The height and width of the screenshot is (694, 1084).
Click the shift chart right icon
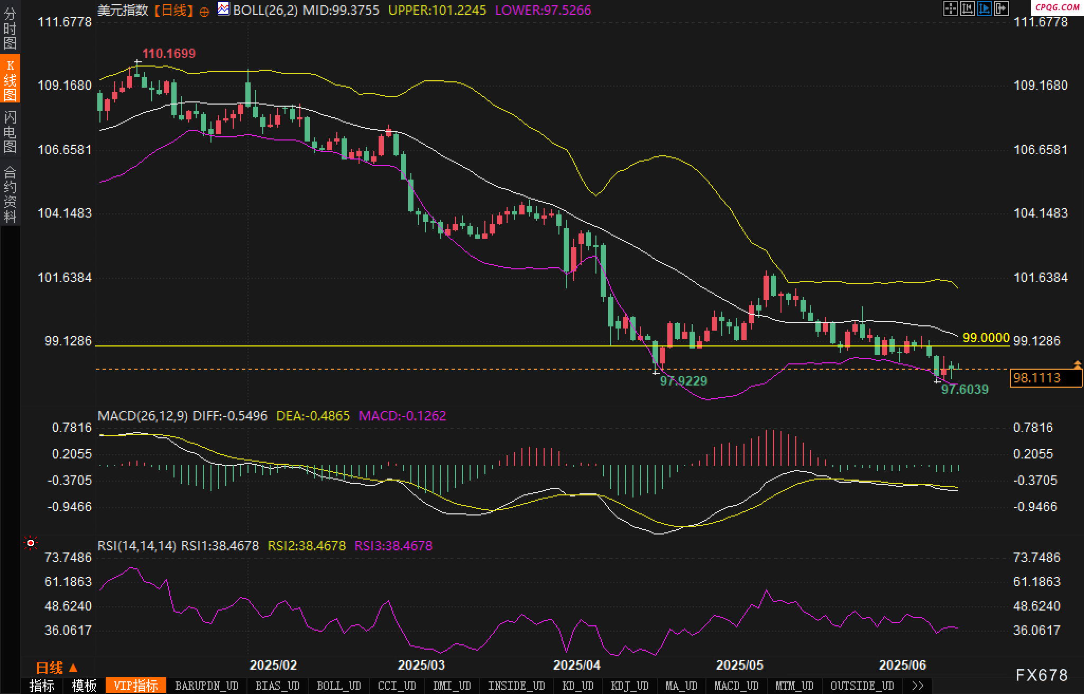tap(1001, 8)
